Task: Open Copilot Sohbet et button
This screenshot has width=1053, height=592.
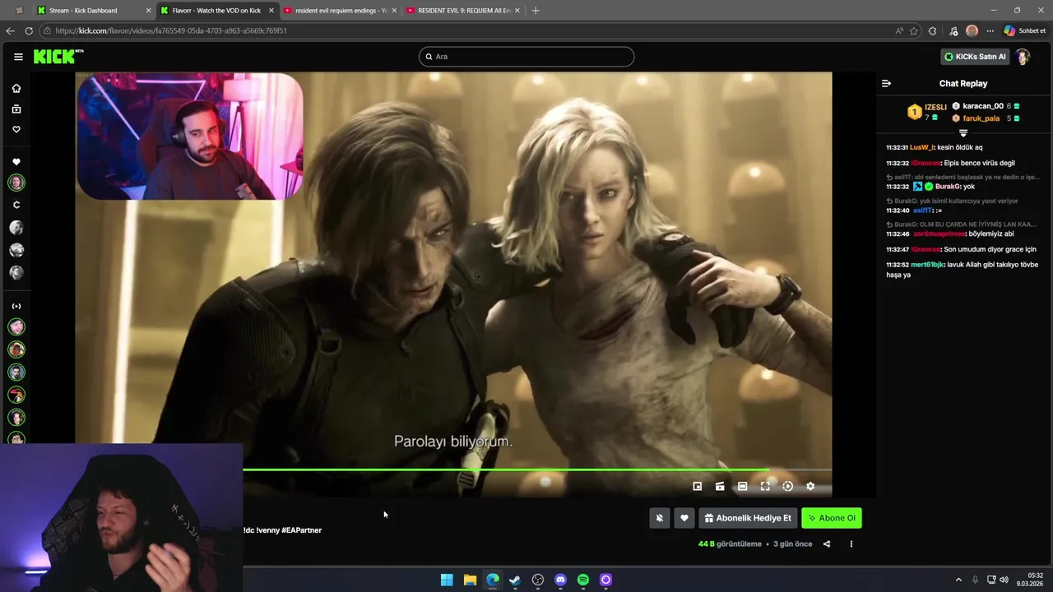Action: click(x=1025, y=31)
